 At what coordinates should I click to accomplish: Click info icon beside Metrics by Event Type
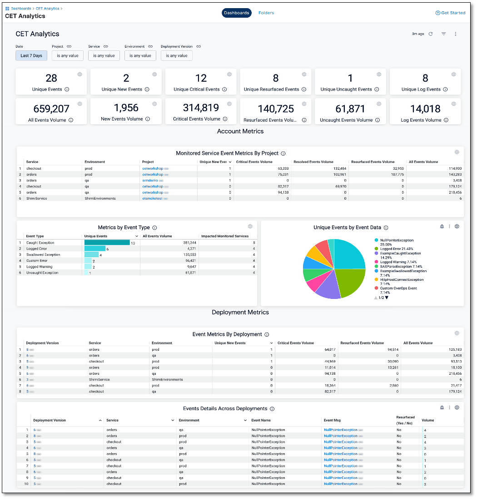click(x=154, y=228)
